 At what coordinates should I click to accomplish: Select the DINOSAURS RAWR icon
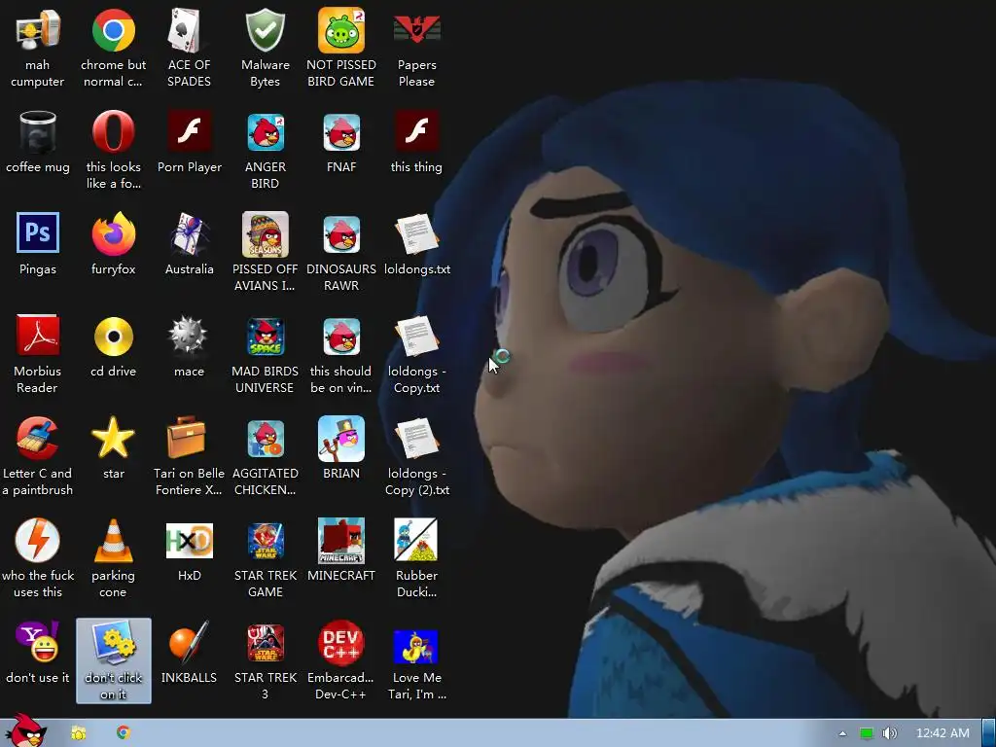click(x=341, y=234)
